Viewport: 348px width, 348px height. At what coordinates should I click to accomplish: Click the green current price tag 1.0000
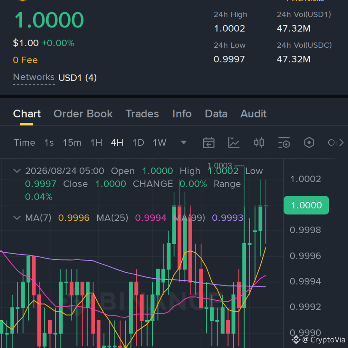tap(306, 205)
